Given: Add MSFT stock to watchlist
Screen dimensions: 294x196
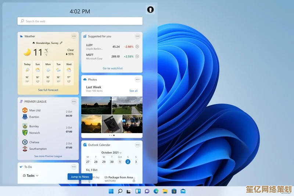Looking at the screenshot, I should point(137,57).
